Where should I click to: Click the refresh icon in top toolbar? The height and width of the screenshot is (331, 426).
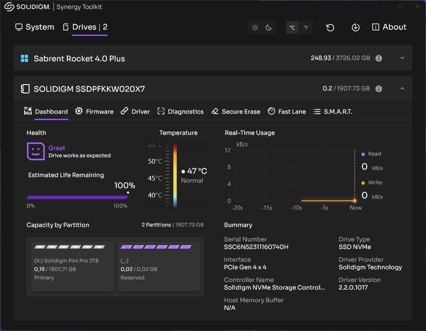pyautogui.click(x=330, y=27)
